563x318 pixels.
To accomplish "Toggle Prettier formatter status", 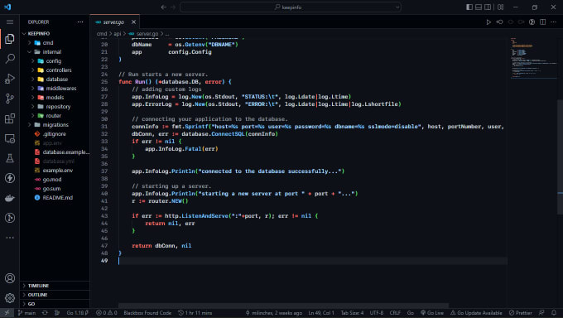I will point(520,313).
